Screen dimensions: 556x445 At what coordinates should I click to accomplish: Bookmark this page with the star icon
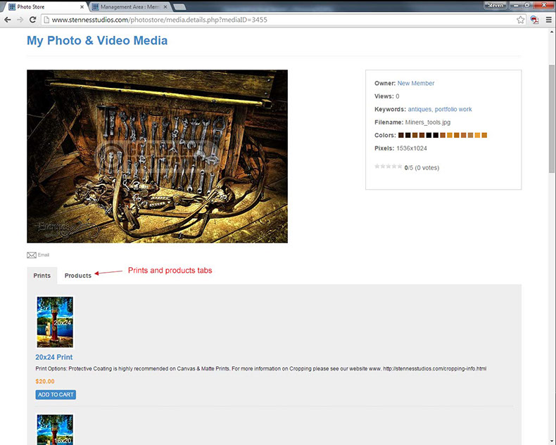(x=520, y=20)
